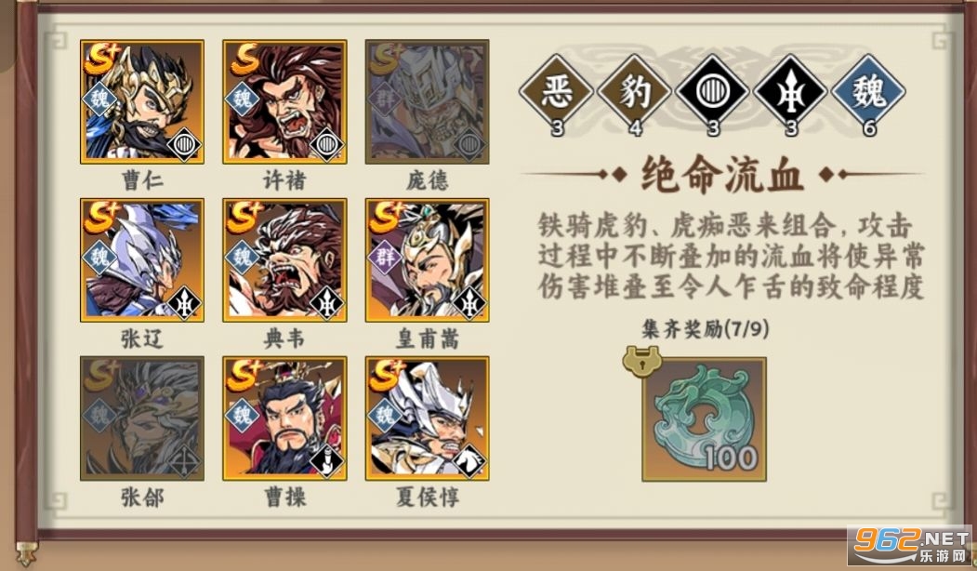
Task: Click the jade dragon reward item
Action: 704,418
